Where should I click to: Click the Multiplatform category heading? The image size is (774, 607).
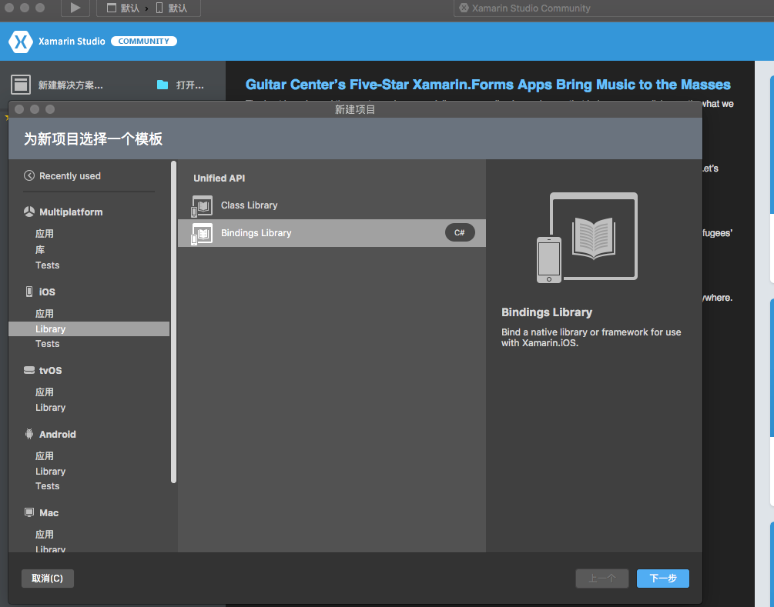click(x=71, y=212)
